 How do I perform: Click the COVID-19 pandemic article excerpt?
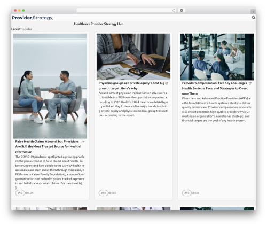50,172
